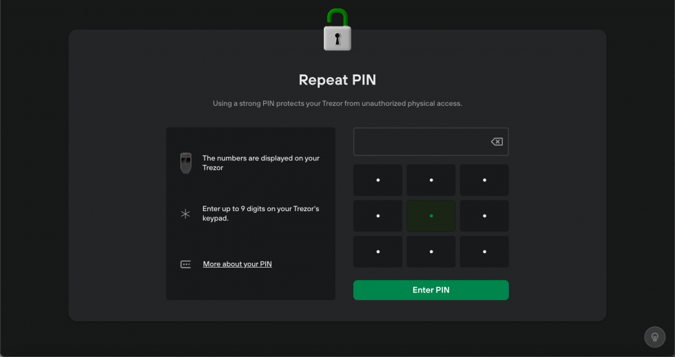This screenshot has width=675, height=357.
Task: Select the highlighted center keypad dot
Action: 431,216
